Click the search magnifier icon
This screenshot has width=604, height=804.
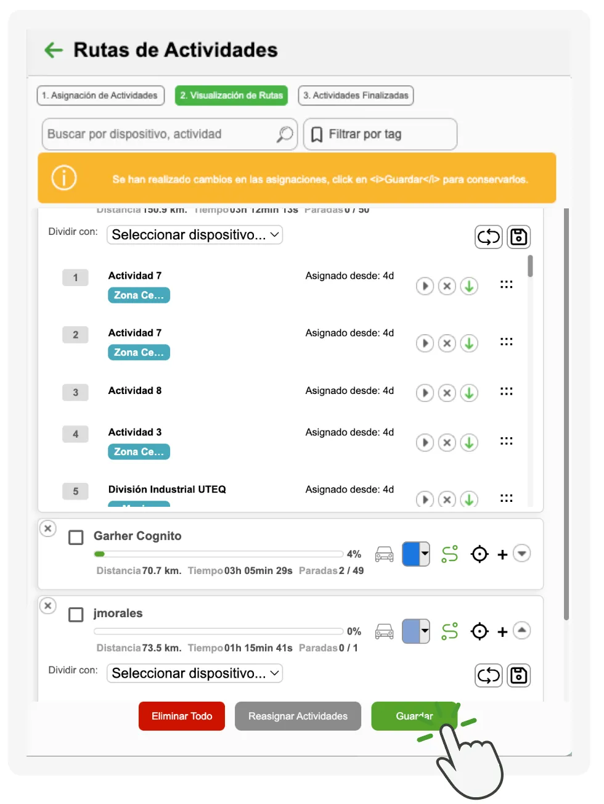click(284, 134)
